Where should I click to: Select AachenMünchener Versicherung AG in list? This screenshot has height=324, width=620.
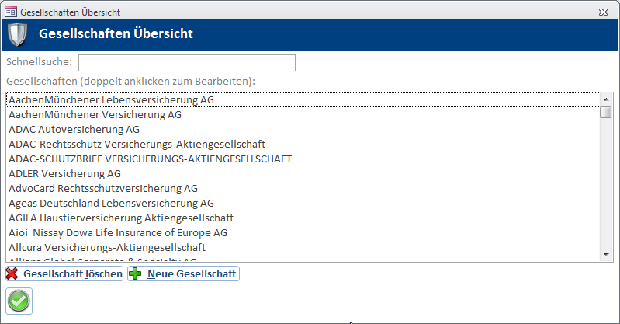95,114
